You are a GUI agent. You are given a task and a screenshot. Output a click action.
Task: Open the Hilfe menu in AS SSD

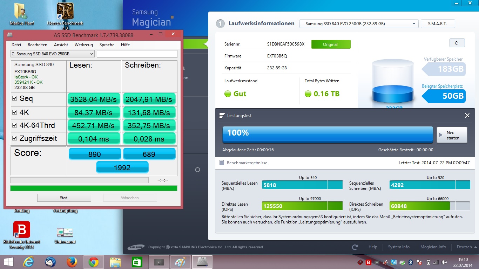(126, 45)
